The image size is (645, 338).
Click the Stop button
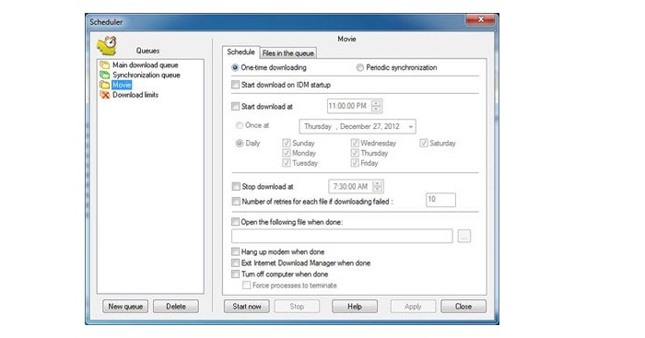coord(297,307)
